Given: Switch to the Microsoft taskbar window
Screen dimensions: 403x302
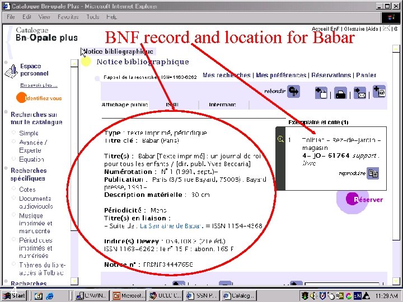Looking at the screenshot, I should [129, 296].
